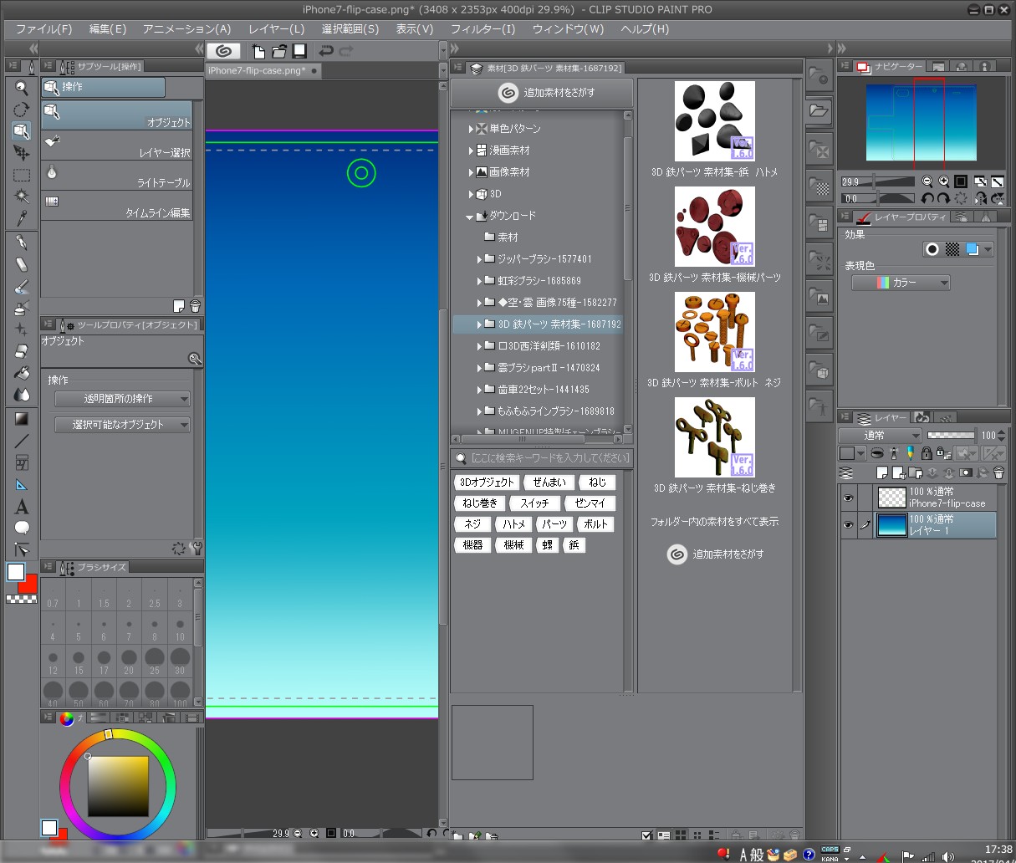Click the CLIP STUDIO launcher icon
Screen dimensions: 1016x863
coord(223,51)
